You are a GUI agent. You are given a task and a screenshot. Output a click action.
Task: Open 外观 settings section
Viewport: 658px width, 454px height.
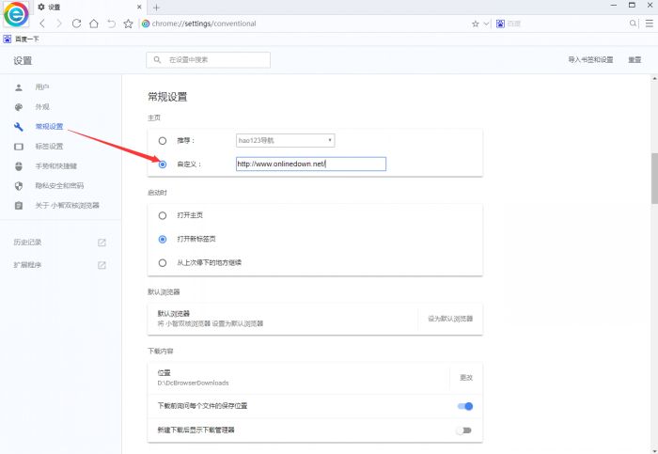tap(42, 107)
